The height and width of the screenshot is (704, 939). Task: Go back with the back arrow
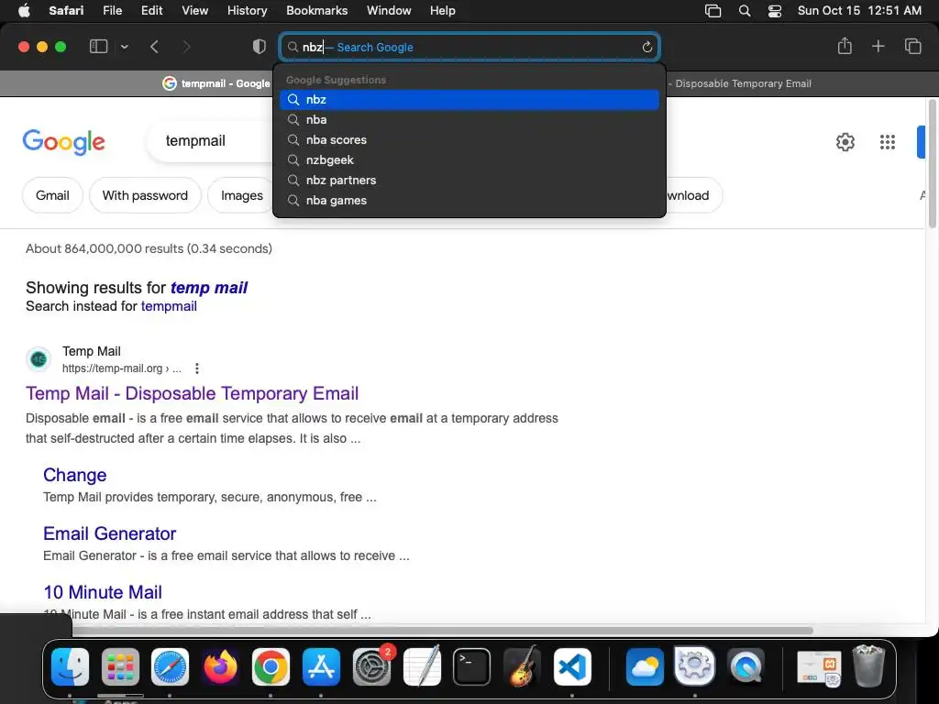pos(154,47)
